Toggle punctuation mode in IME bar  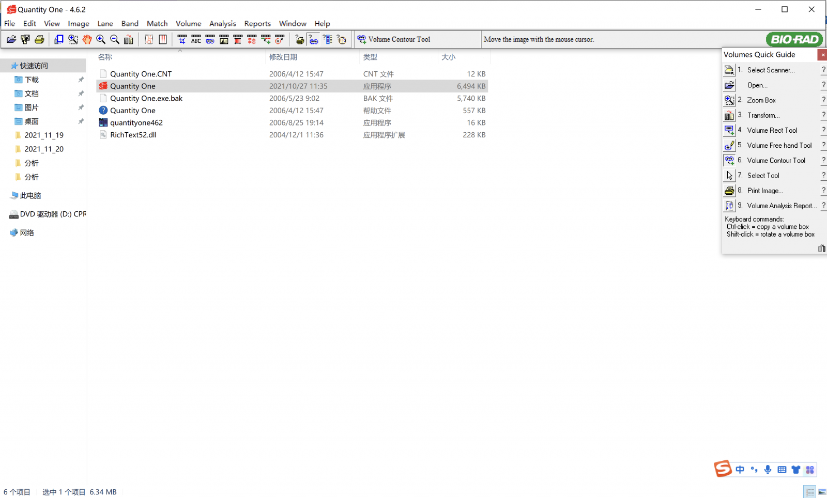coord(754,470)
